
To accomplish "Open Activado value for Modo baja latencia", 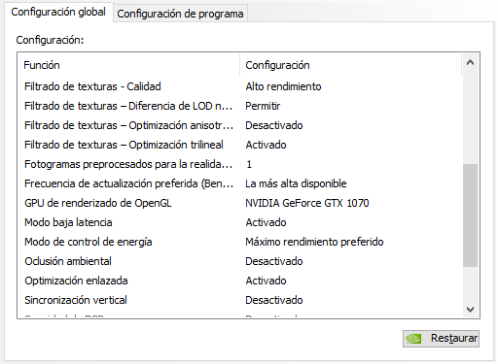I will click(x=266, y=222).
